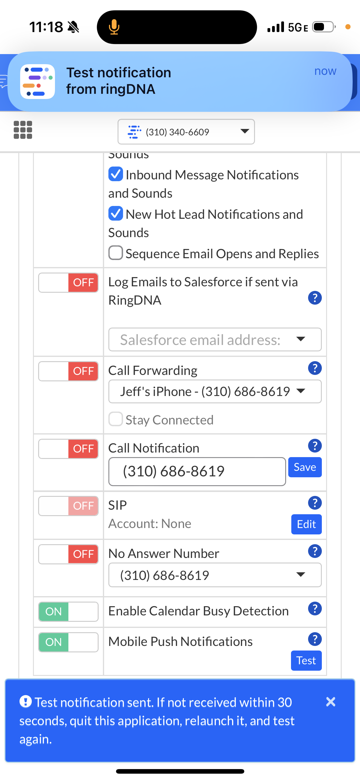Uncheck Inbound Message Notifications and Sounds
This screenshot has width=360, height=781.
116,174
